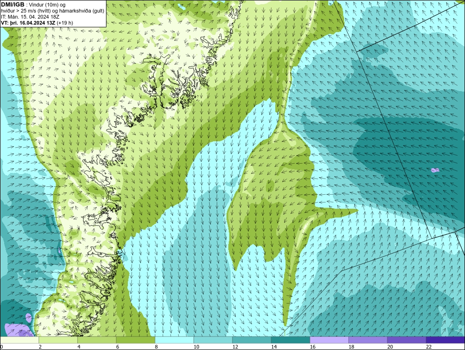Click the 20–22 m/s purple legend swatch
This screenshot has width=465, height=350.
point(406,340)
